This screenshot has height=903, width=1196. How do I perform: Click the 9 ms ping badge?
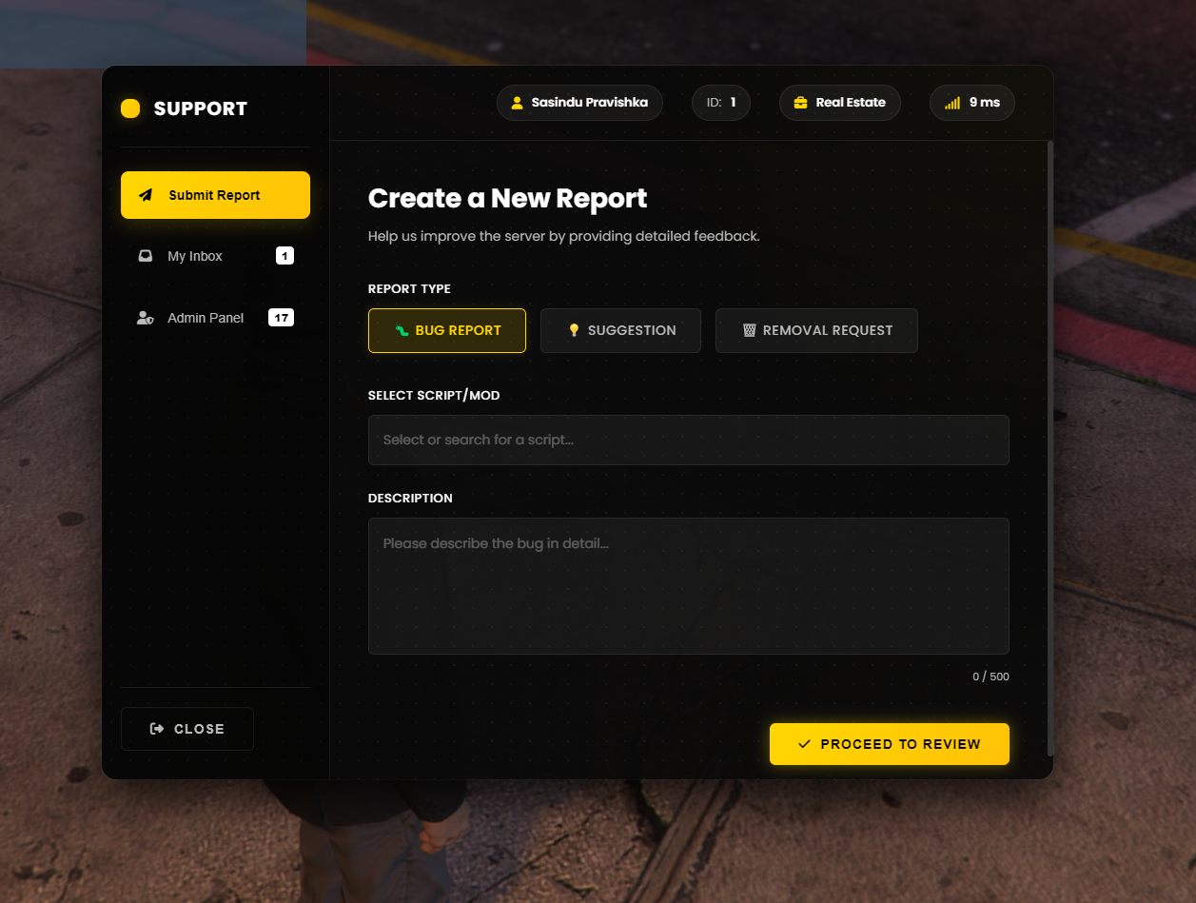[x=972, y=103]
